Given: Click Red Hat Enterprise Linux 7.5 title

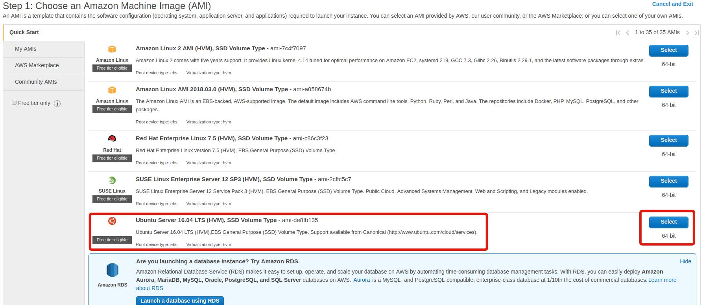Looking at the screenshot, I should tap(212, 138).
